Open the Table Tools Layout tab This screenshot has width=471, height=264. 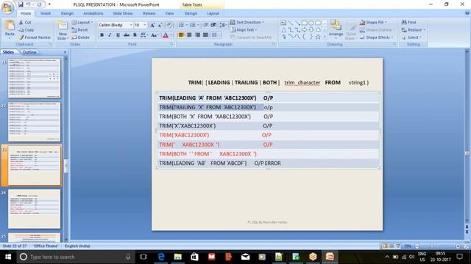(213, 13)
